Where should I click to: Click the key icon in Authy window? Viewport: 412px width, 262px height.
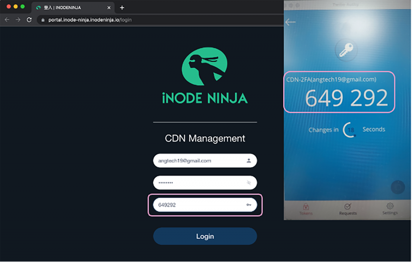click(x=346, y=49)
